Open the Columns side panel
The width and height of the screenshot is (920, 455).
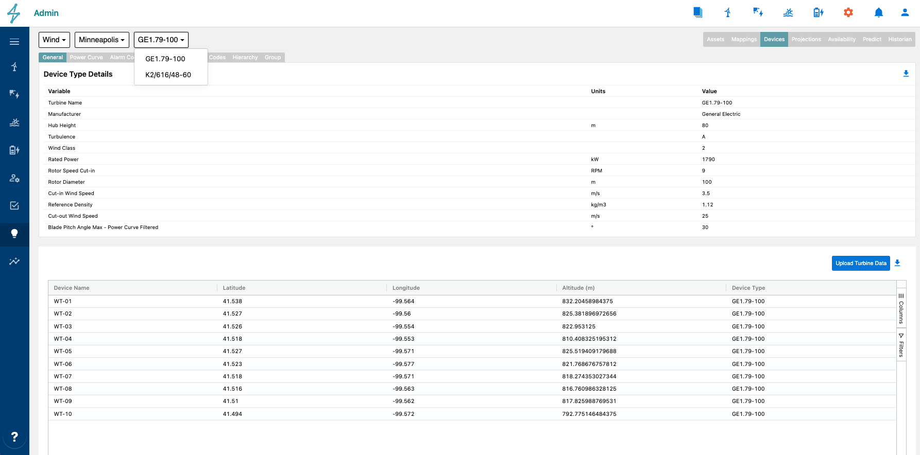(901, 308)
